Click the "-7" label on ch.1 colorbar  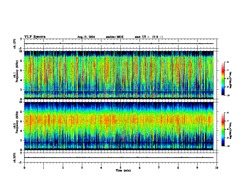(x=227, y=70)
